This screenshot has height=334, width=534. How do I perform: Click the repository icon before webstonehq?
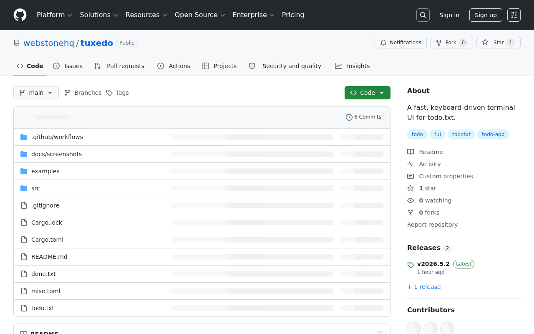pos(17,43)
